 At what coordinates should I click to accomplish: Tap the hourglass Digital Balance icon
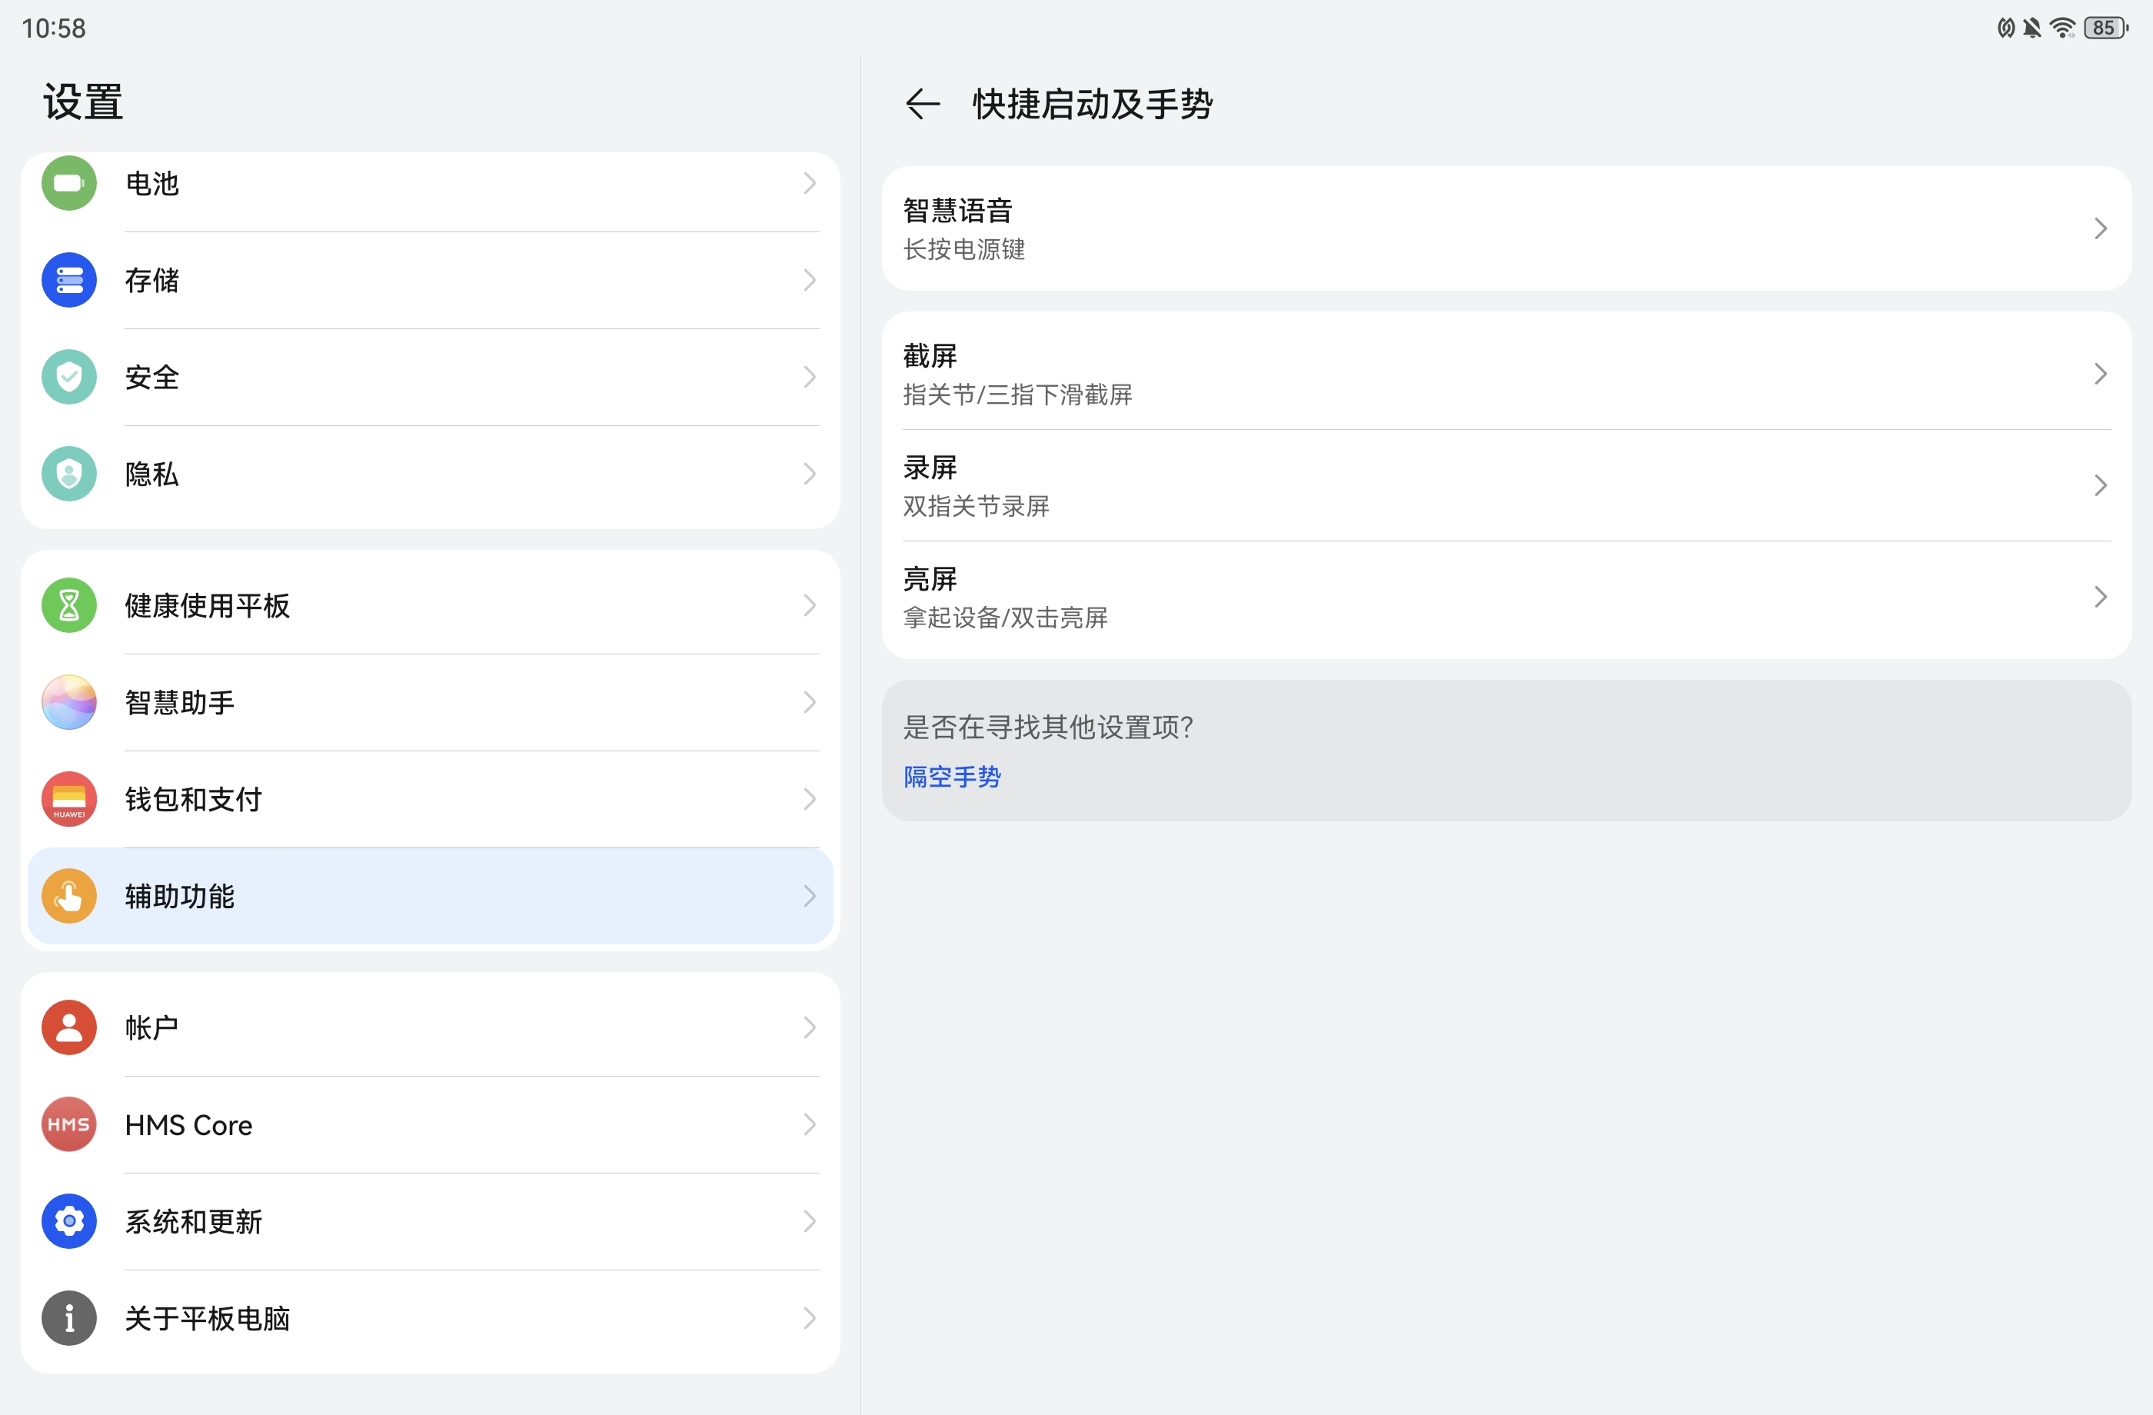(x=68, y=605)
